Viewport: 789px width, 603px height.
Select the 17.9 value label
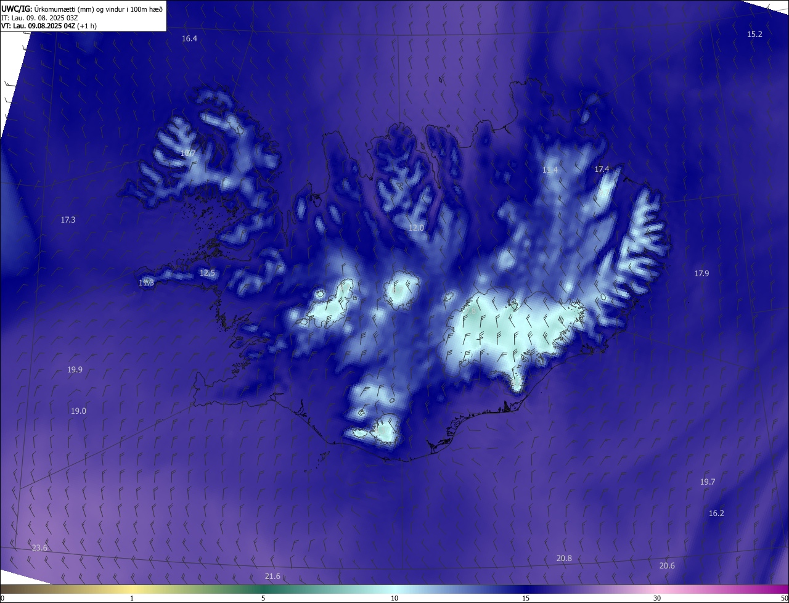[701, 274]
